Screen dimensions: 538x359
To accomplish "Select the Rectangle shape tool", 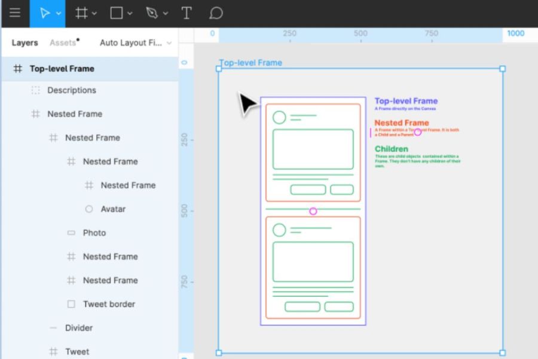I will click(117, 13).
